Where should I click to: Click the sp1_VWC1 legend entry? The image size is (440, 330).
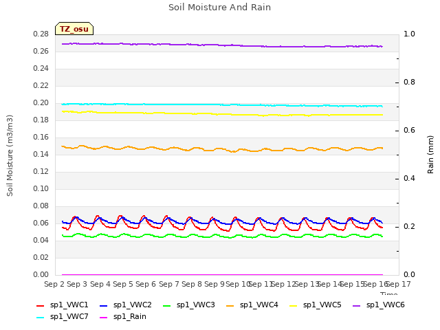pyautogui.click(x=63, y=305)
